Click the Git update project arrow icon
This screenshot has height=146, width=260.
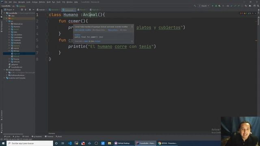(232, 6)
